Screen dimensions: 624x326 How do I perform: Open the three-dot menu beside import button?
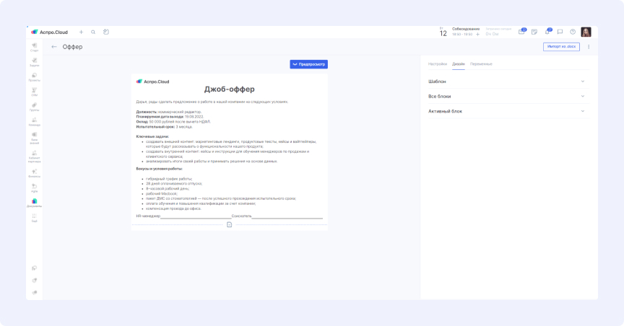coord(589,47)
